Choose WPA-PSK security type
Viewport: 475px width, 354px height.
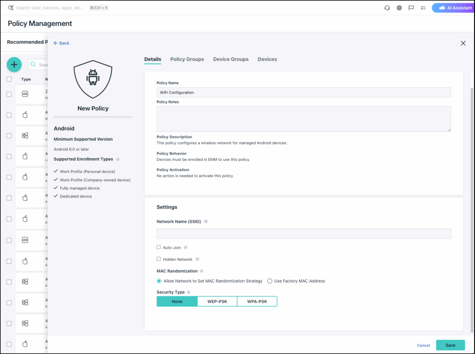pyautogui.click(x=257, y=302)
